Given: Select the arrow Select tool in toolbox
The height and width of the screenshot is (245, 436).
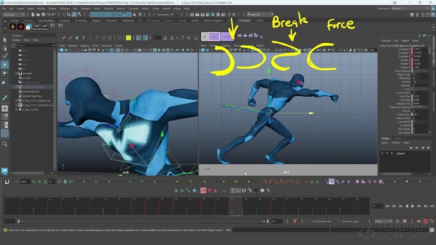Looking at the screenshot, I should pyautogui.click(x=5, y=40).
